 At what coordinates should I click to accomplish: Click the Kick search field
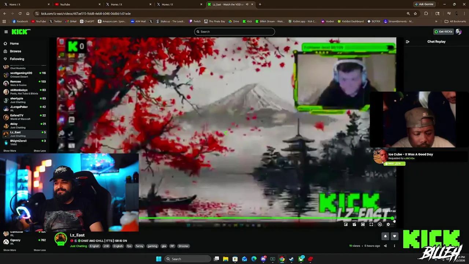[234, 32]
